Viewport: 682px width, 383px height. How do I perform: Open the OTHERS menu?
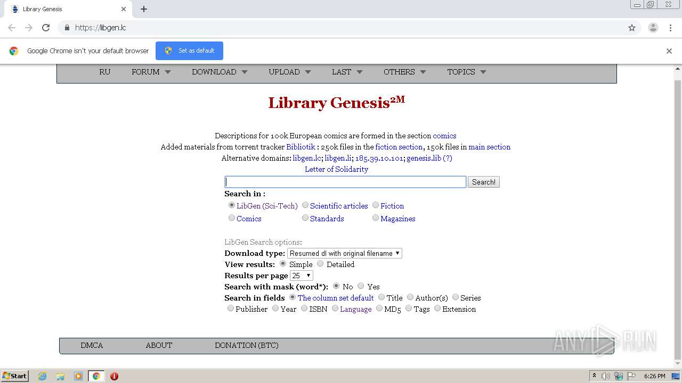[x=399, y=72]
